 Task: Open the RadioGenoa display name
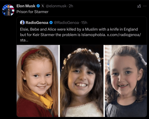click(x=37, y=23)
